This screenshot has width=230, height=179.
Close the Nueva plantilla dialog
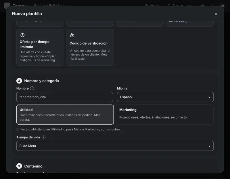point(216,14)
